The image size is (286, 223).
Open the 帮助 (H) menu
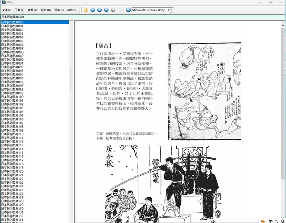[x=72, y=10]
